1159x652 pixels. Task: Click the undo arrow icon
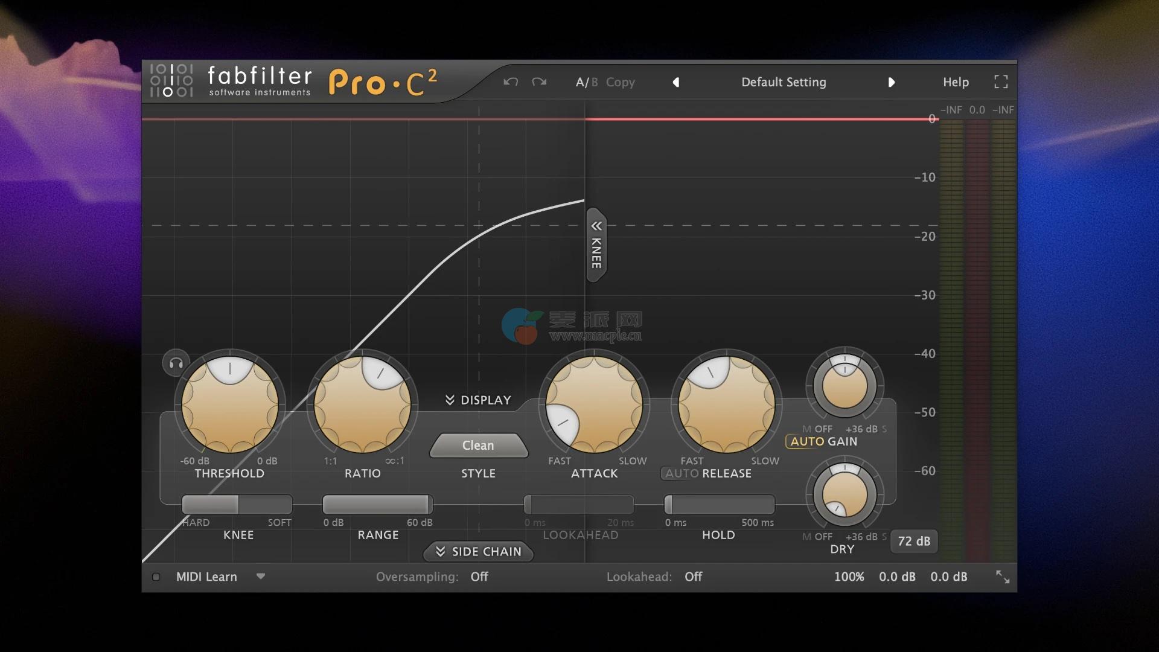coord(511,82)
